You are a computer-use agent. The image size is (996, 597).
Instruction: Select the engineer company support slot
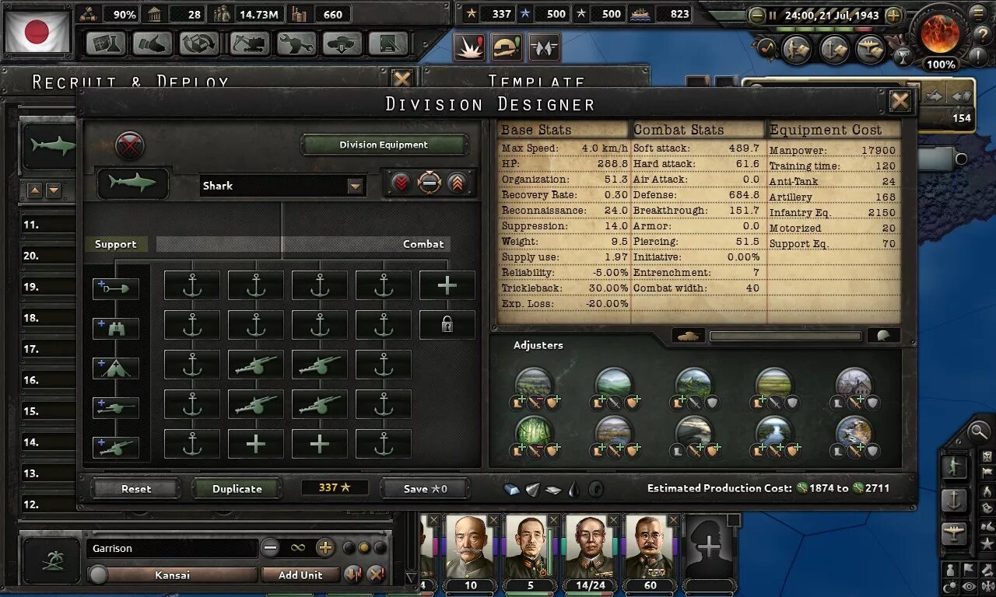point(115,288)
